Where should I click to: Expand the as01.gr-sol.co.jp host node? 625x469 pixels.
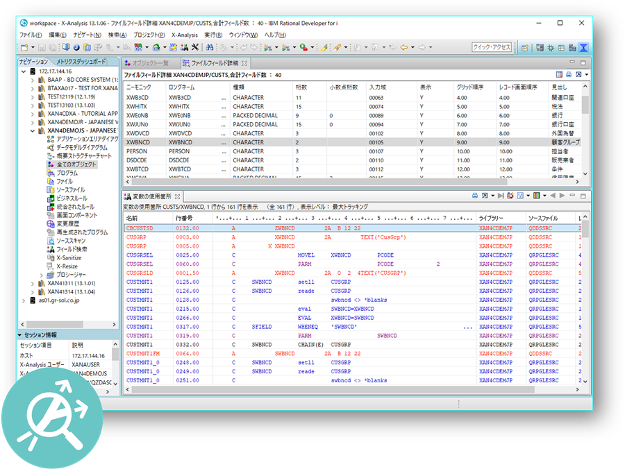(x=24, y=300)
